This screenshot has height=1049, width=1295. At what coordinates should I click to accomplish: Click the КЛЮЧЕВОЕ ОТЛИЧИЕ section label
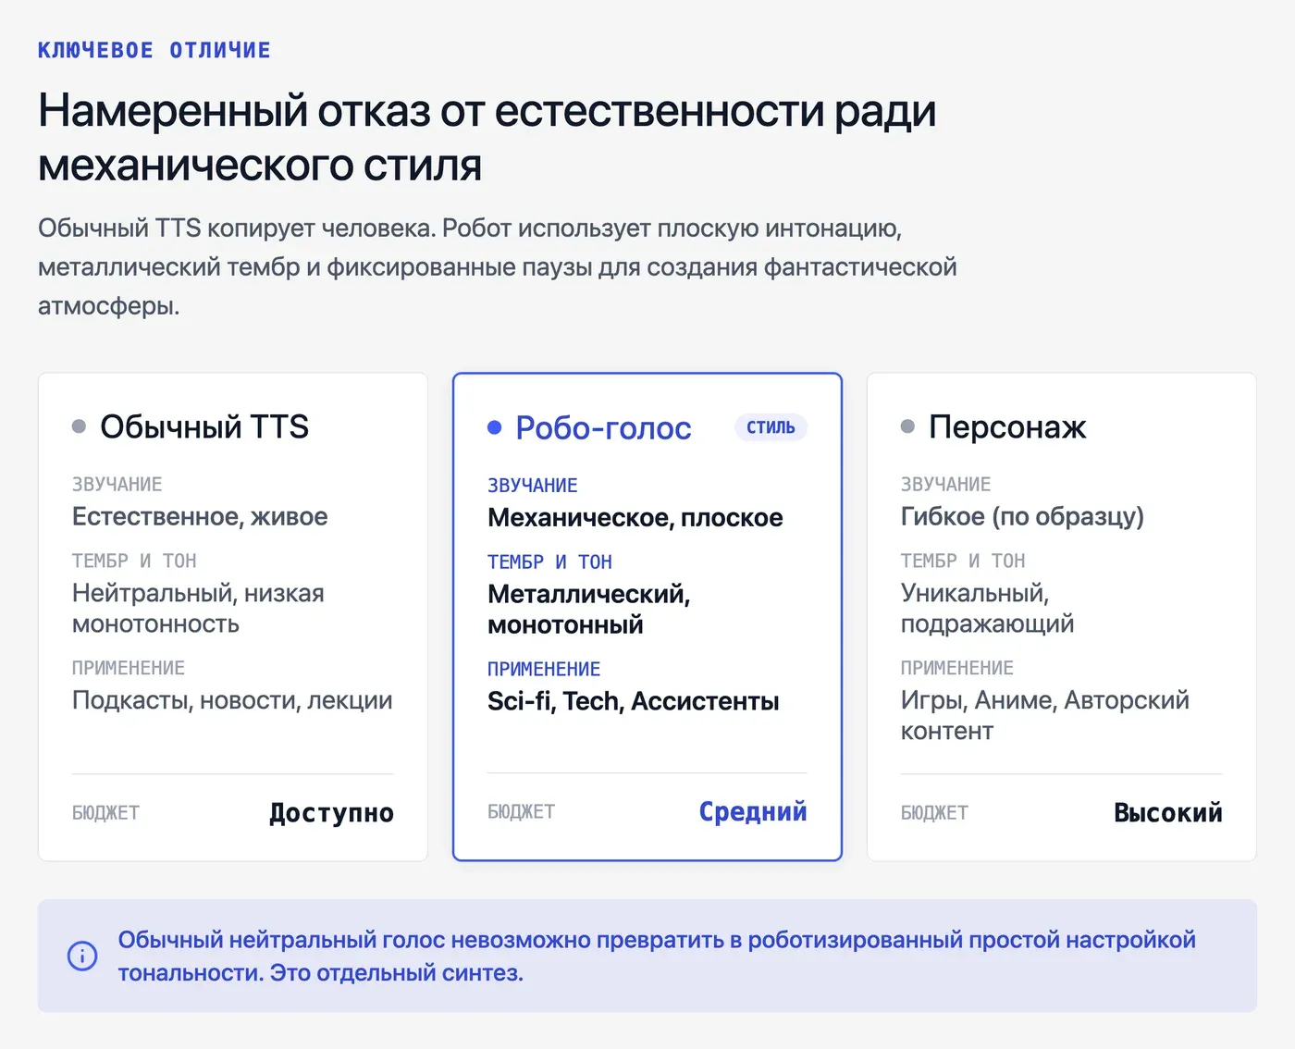[x=154, y=50]
